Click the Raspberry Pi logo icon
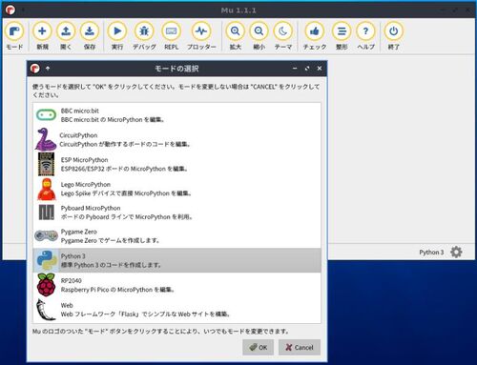The width and height of the screenshot is (477, 365). 47,285
